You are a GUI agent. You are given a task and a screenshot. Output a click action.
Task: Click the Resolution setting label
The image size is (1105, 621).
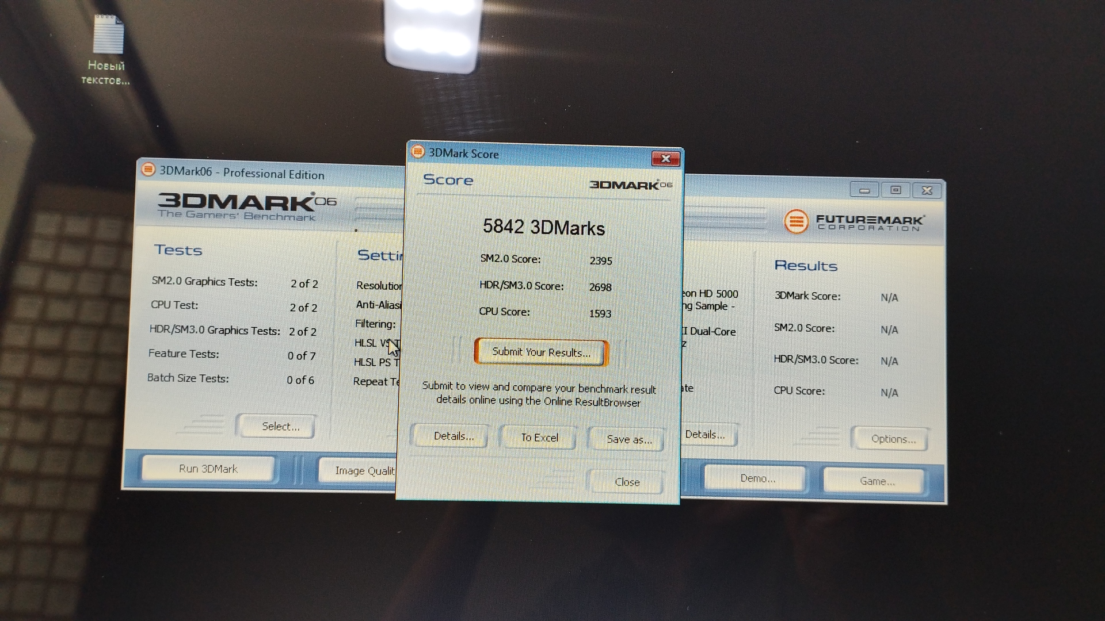click(x=379, y=286)
